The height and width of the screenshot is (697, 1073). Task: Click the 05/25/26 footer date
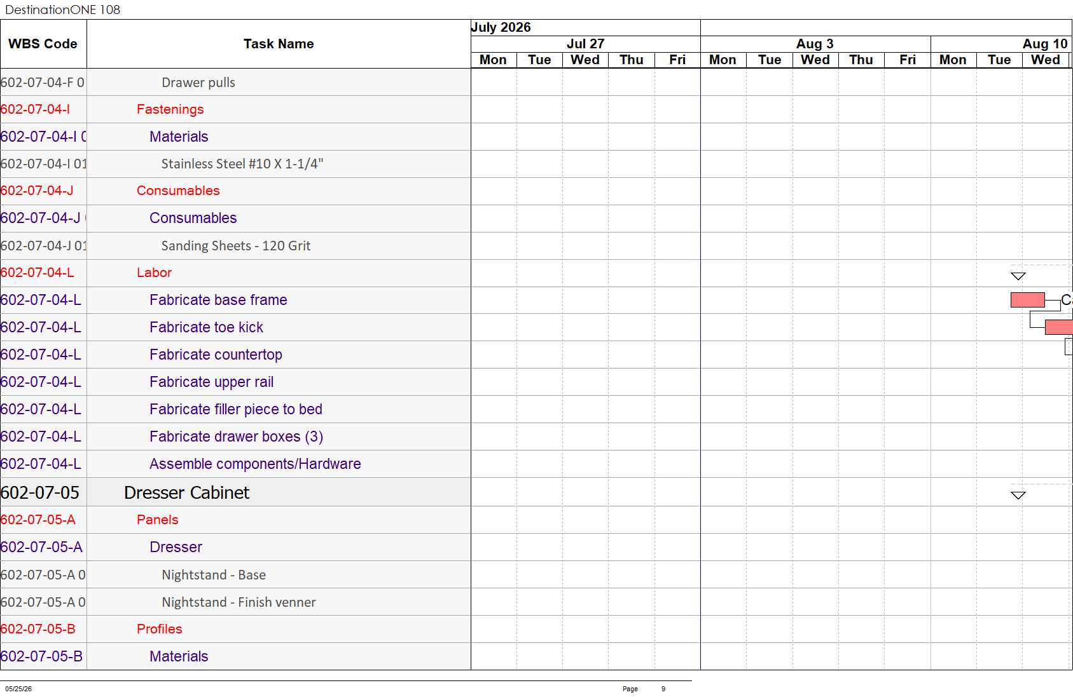click(x=18, y=689)
